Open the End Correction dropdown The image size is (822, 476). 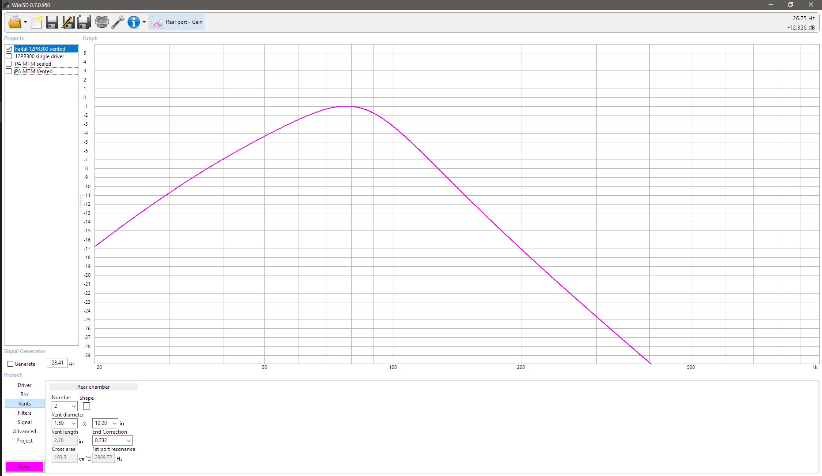pos(113,440)
